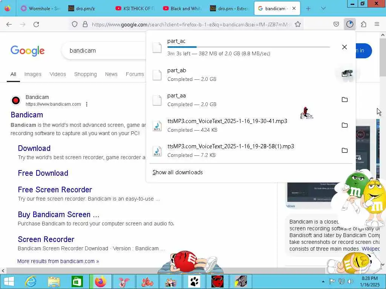Open the Free Download sitelink

[x=43, y=173]
